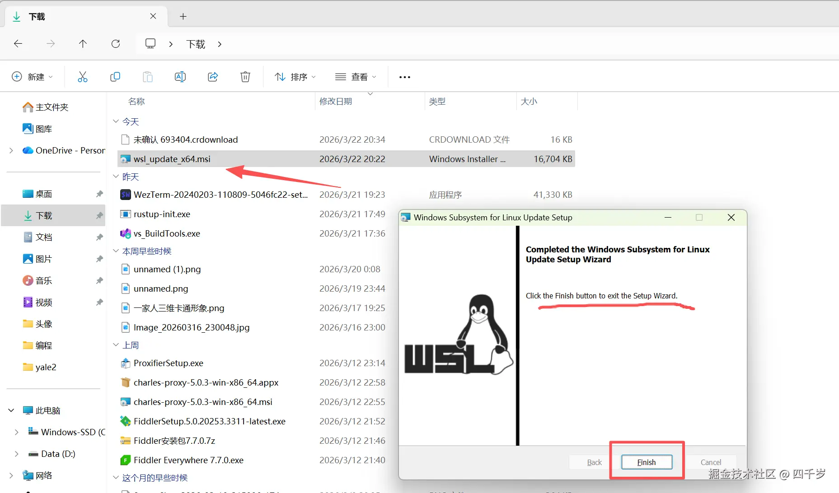Go back with the left arrow
This screenshot has height=493, width=839.
tap(18, 44)
